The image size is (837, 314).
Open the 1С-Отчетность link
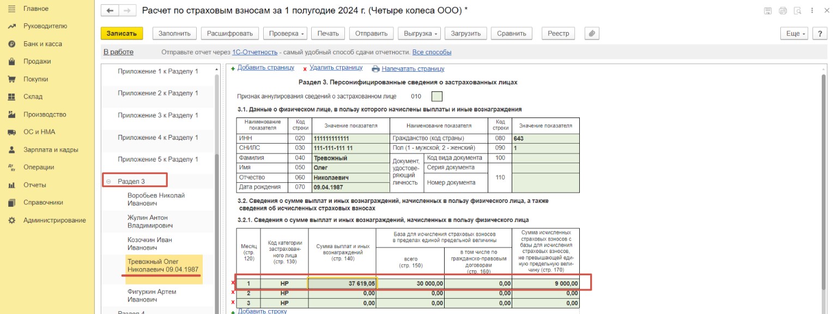coord(255,52)
